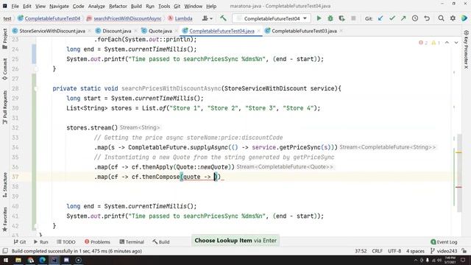Run CompletableFutureTest04 with the green play icon
Screen dimensions: 471x265
point(319,18)
